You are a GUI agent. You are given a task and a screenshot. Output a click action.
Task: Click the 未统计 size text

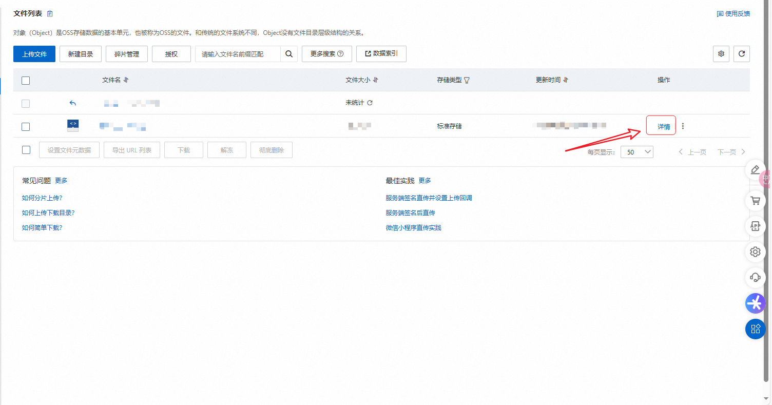pyautogui.click(x=355, y=103)
